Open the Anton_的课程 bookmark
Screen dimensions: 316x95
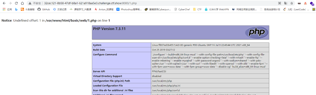pyautogui.click(x=104, y=9)
